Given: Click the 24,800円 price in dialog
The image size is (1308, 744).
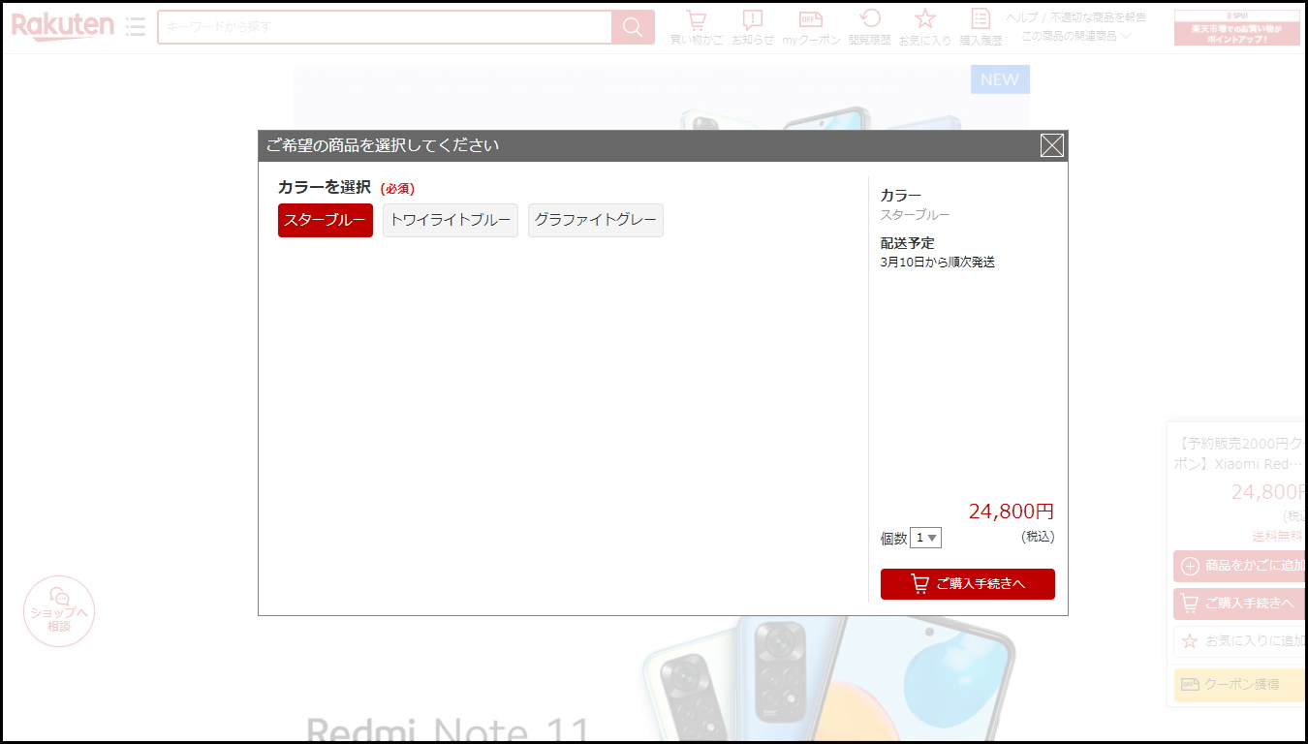Looking at the screenshot, I should 1012,511.
